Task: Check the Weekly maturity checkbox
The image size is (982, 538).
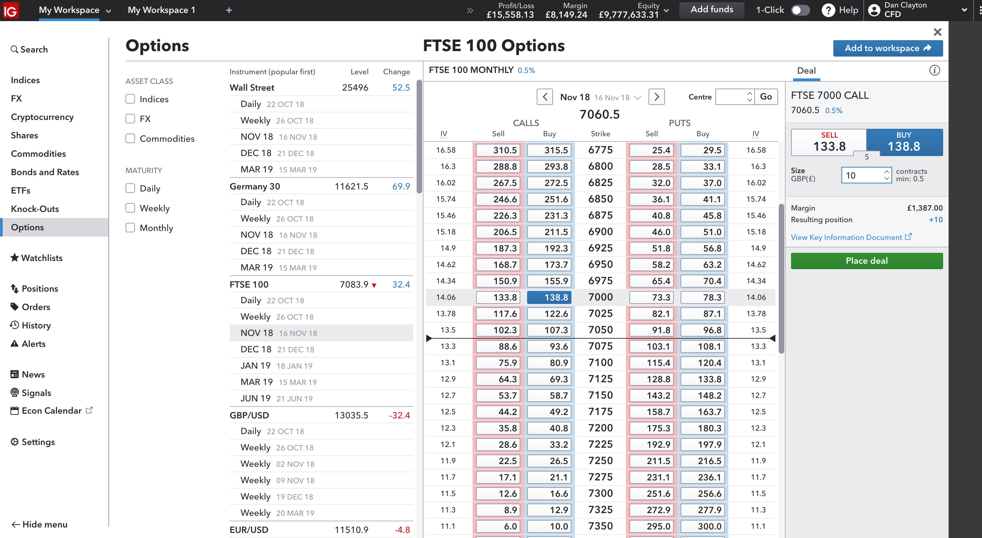Action: click(130, 209)
